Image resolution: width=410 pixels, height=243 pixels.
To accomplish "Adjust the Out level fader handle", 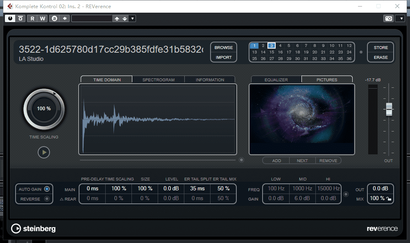I will click(x=389, y=109).
